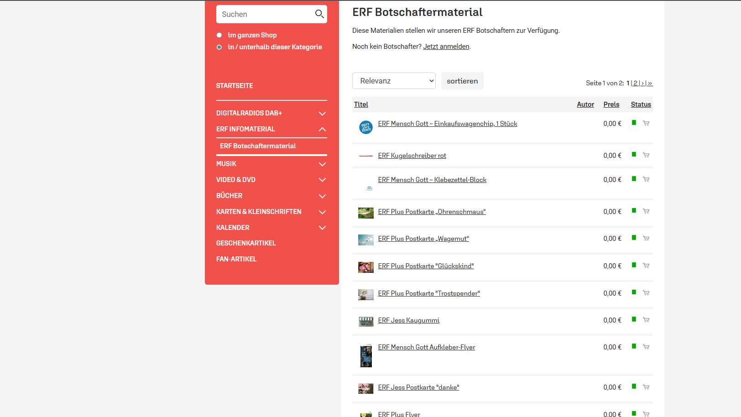Add Postkarte Trostspender to cart
The width and height of the screenshot is (741, 417).
[646, 293]
